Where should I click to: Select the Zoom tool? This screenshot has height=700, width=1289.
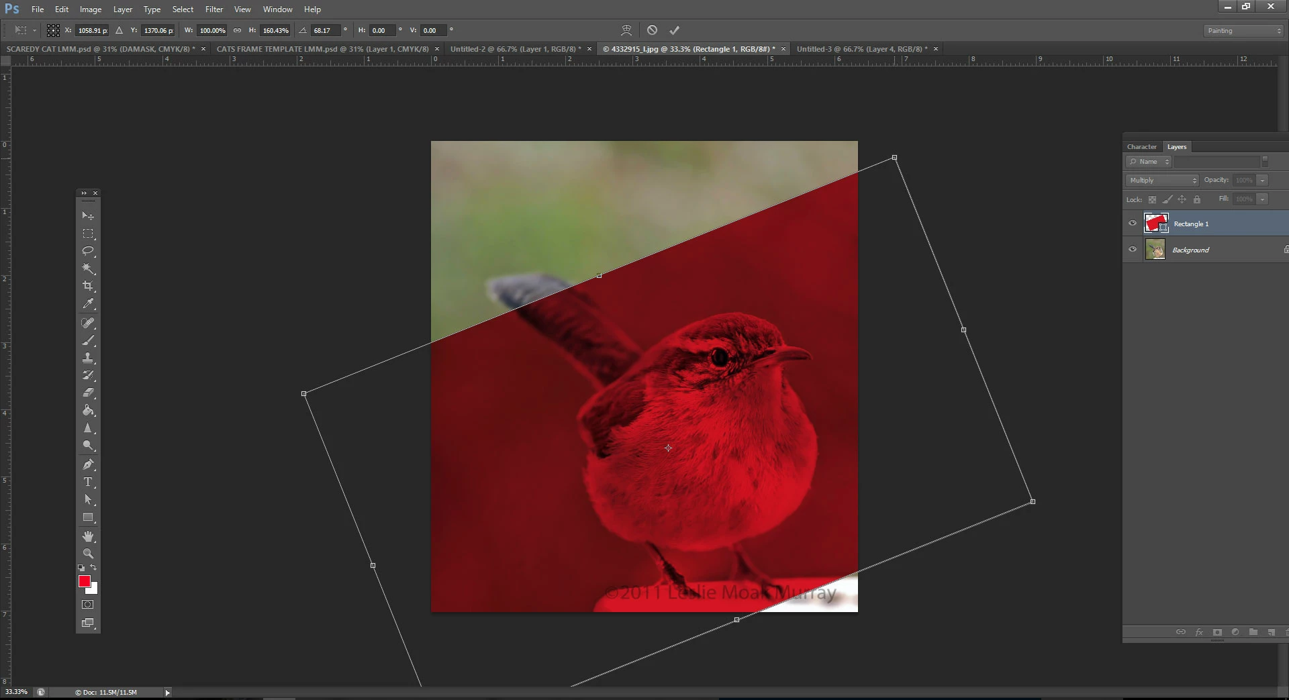[x=88, y=554]
